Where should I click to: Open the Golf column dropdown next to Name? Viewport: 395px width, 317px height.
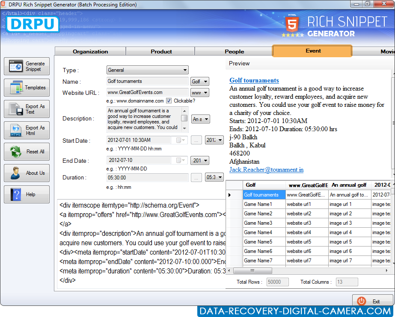(x=200, y=82)
